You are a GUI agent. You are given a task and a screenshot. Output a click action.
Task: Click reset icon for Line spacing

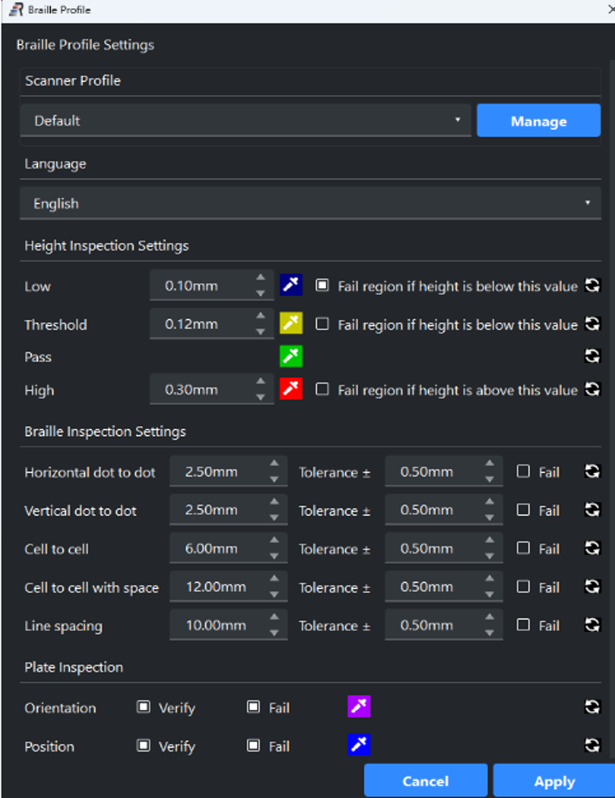592,625
